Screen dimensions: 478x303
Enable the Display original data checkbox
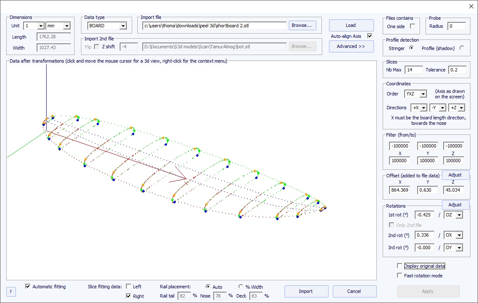coord(399,266)
